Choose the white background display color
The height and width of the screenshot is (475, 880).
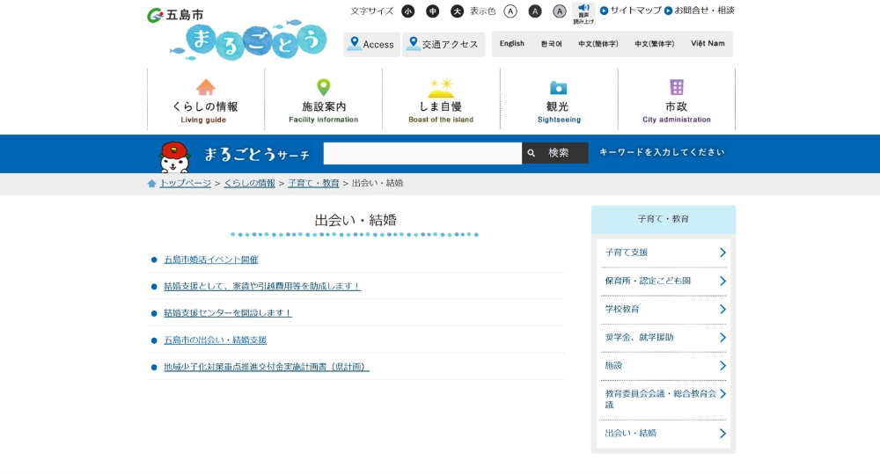[510, 11]
